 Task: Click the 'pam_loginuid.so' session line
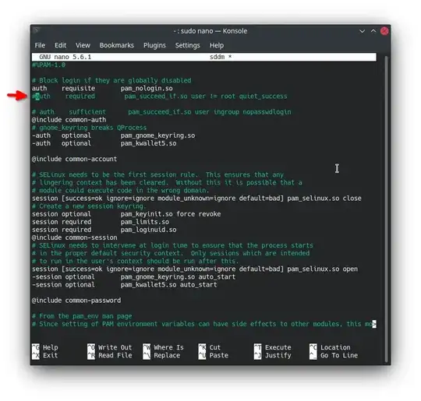[x=104, y=230]
